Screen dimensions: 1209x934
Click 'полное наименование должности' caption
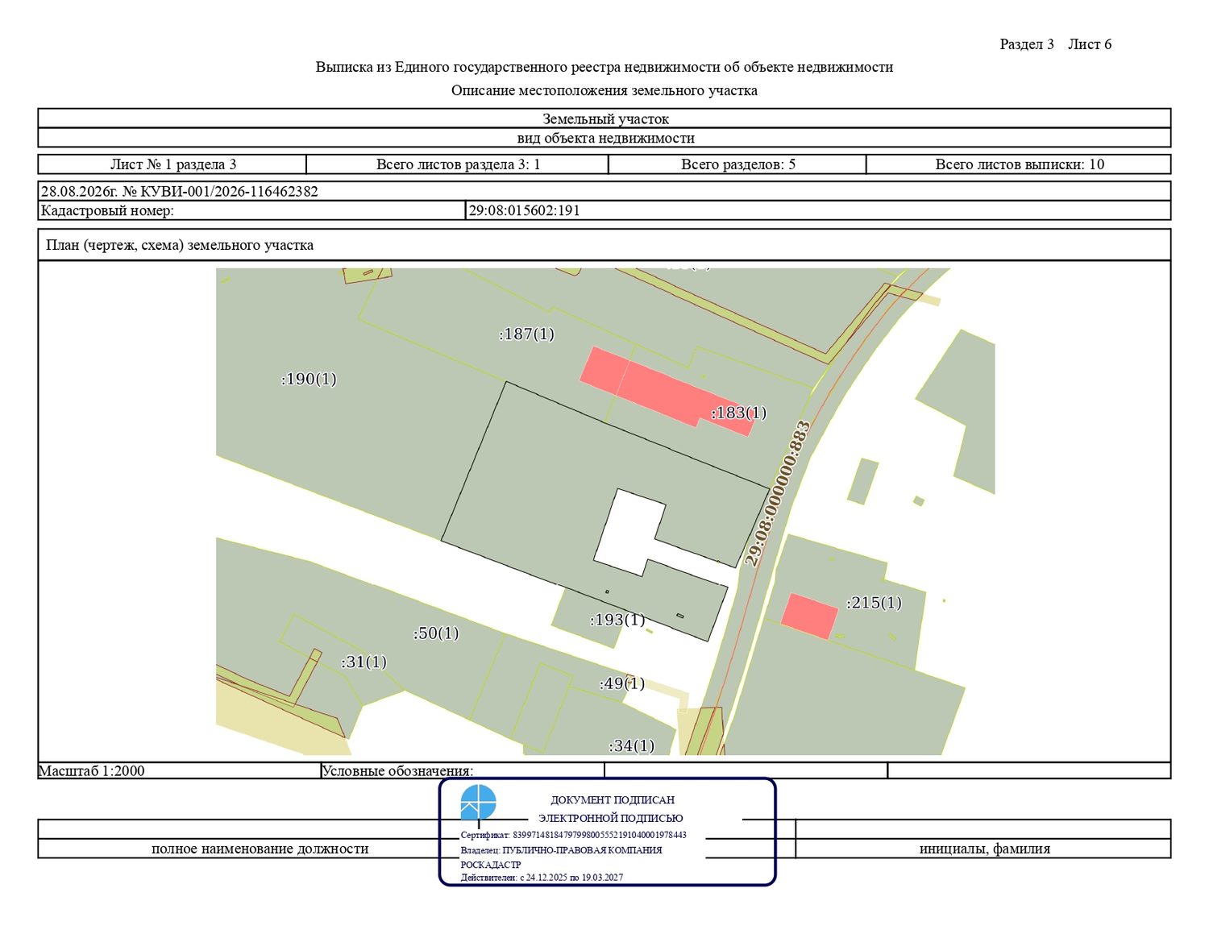tap(260, 849)
